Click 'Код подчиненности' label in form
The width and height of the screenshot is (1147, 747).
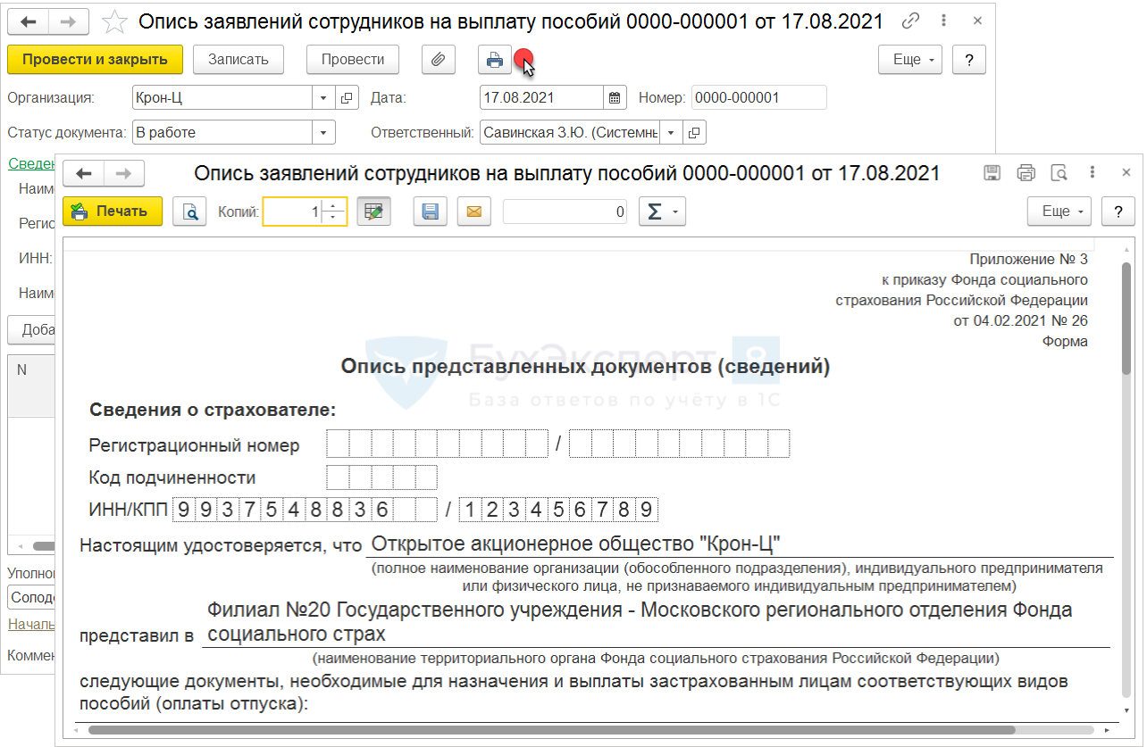click(172, 477)
